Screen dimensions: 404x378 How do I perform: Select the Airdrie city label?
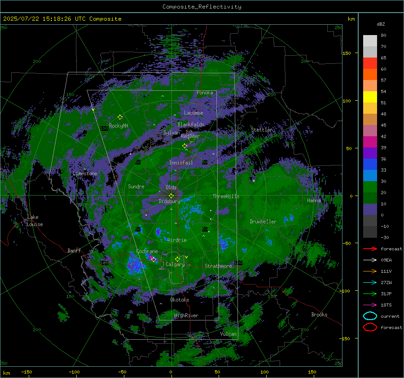coord(177,240)
